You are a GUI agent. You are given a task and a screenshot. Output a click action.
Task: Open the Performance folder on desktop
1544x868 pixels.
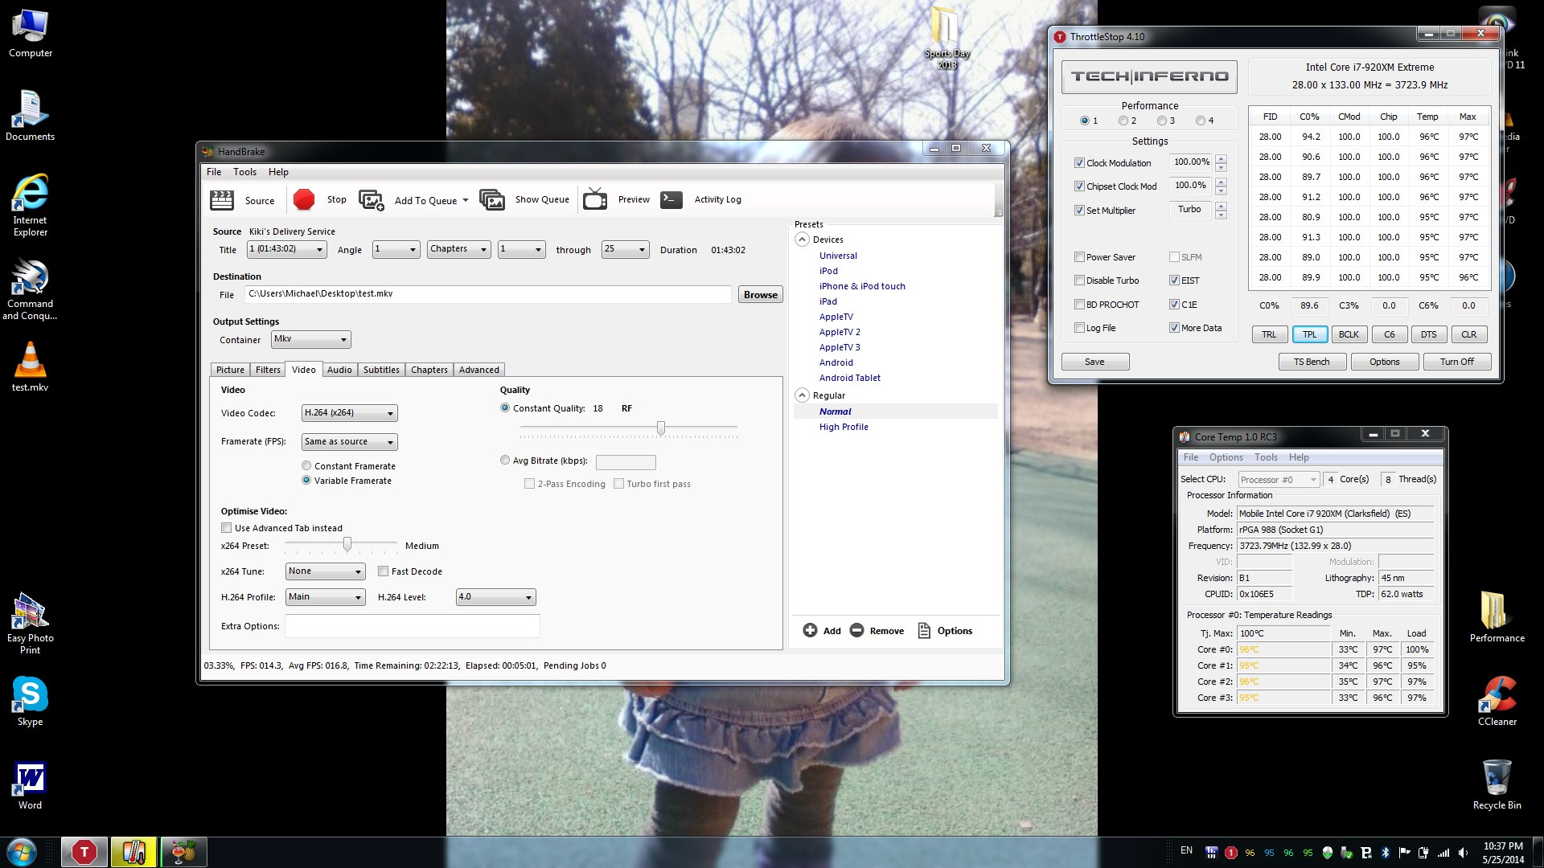pos(1497,617)
